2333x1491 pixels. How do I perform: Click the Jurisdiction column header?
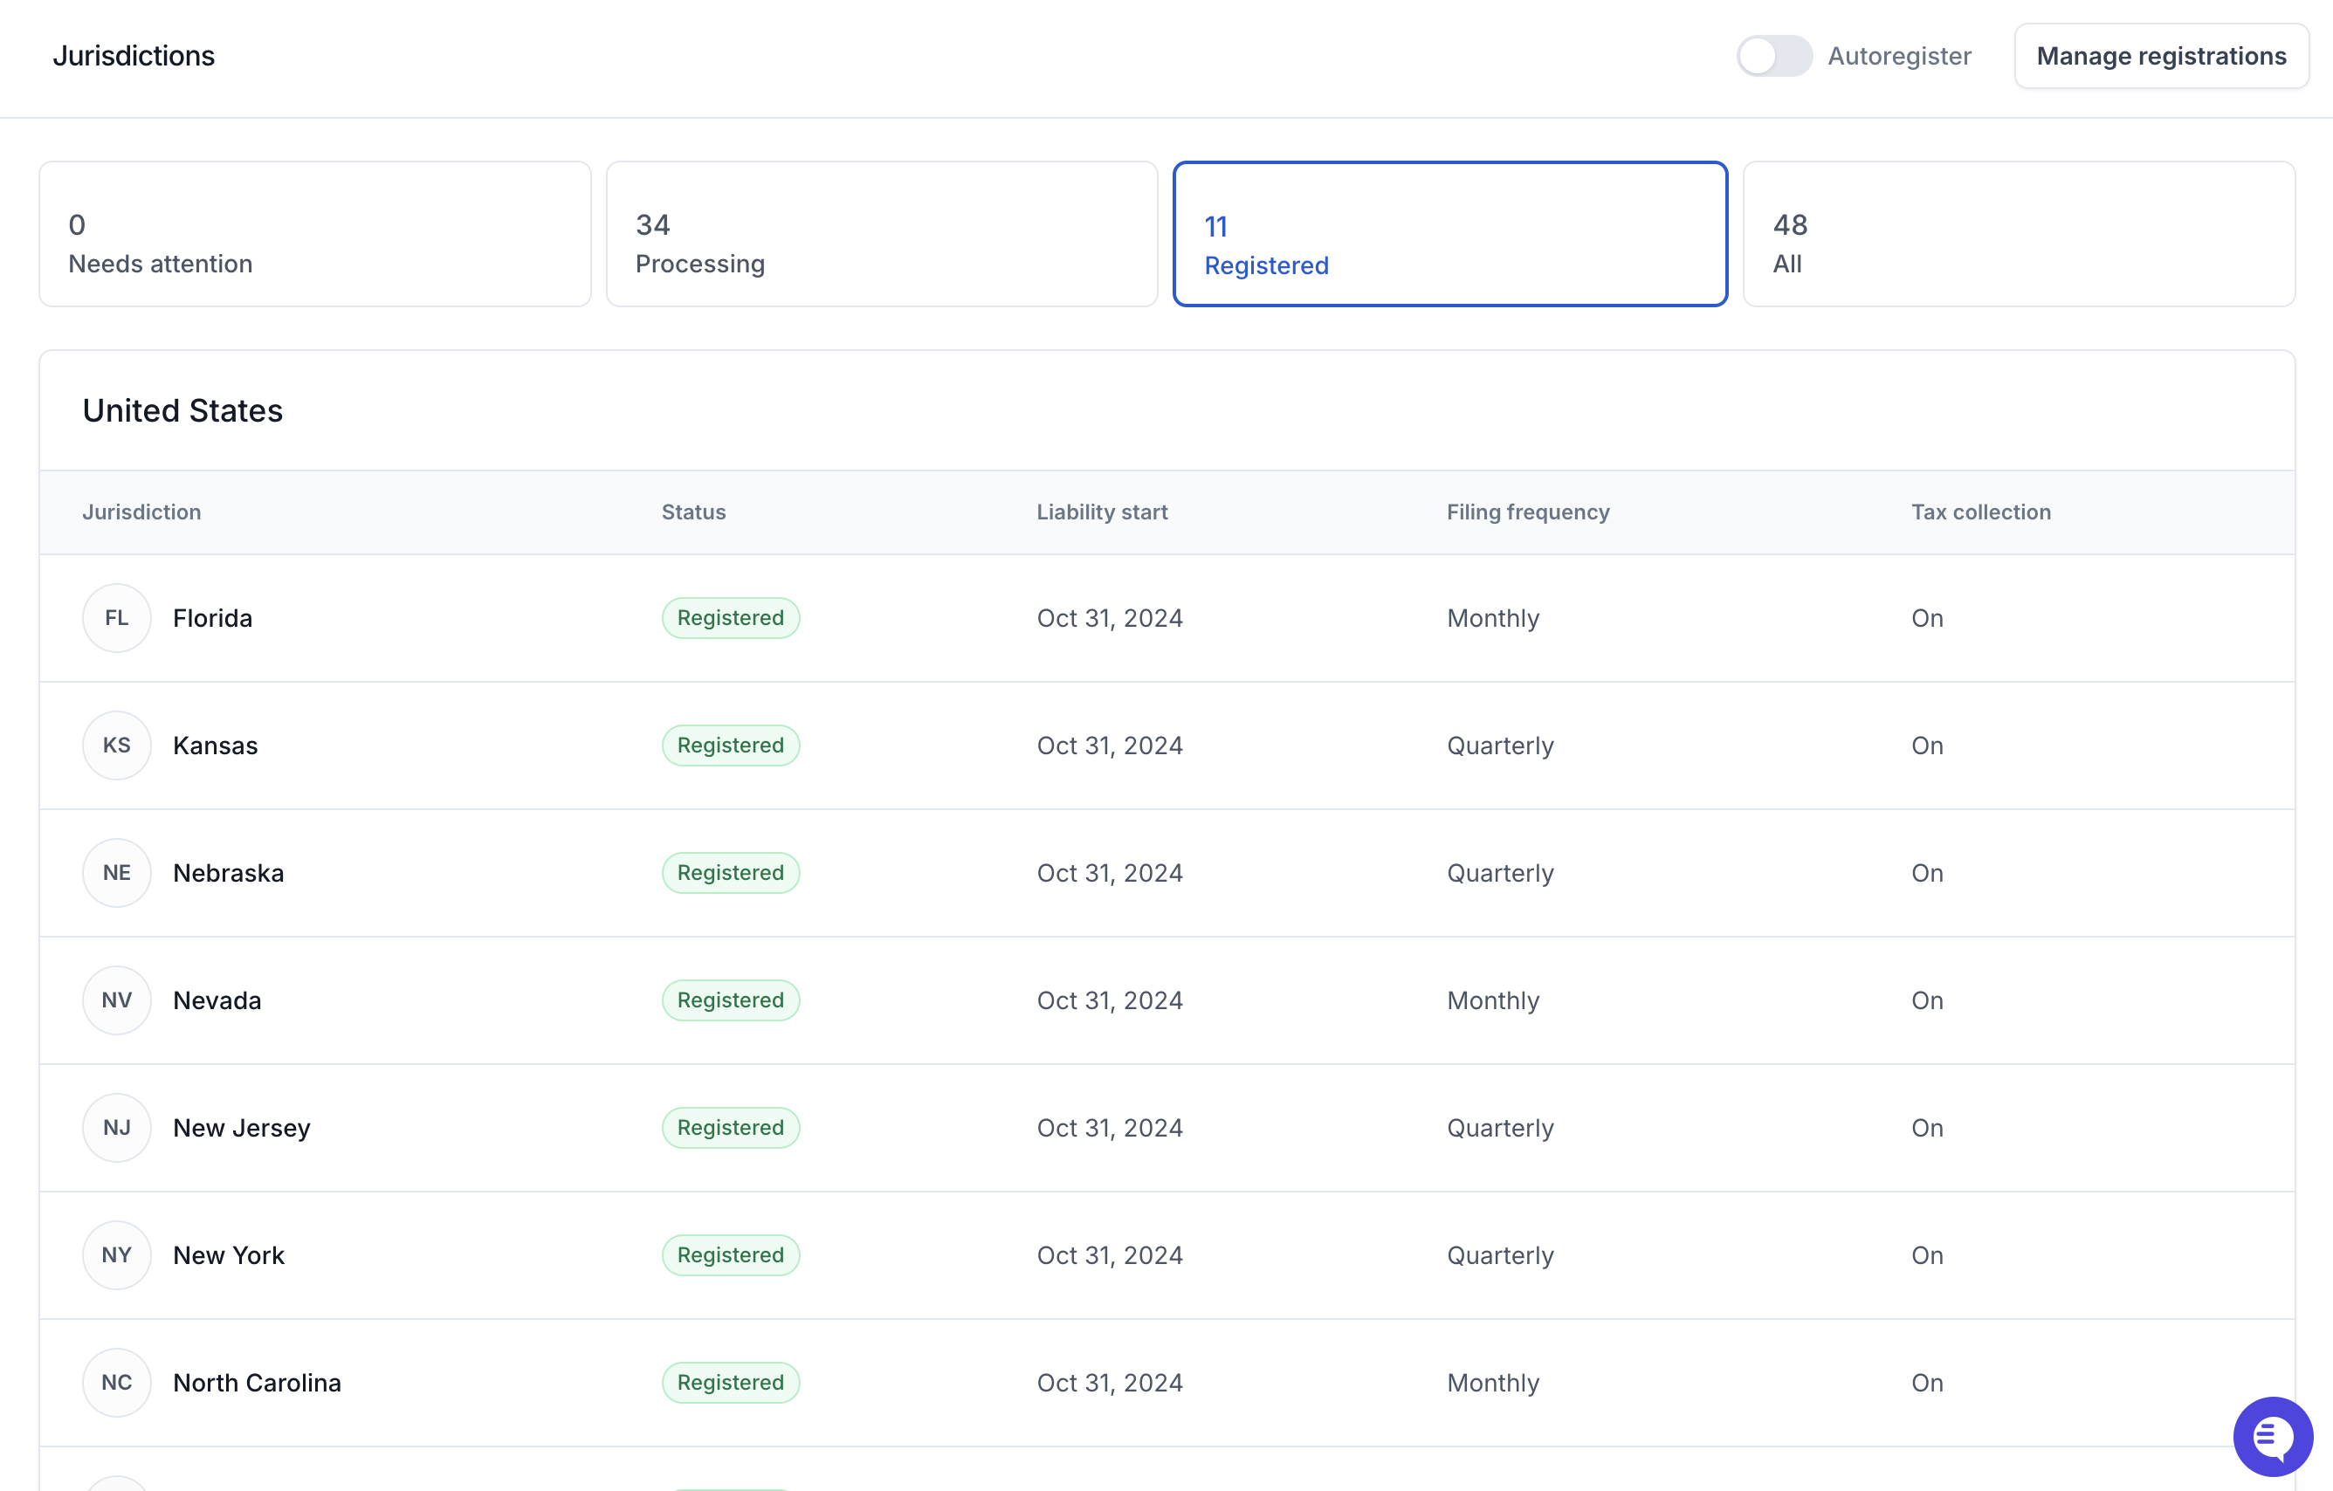[141, 512]
